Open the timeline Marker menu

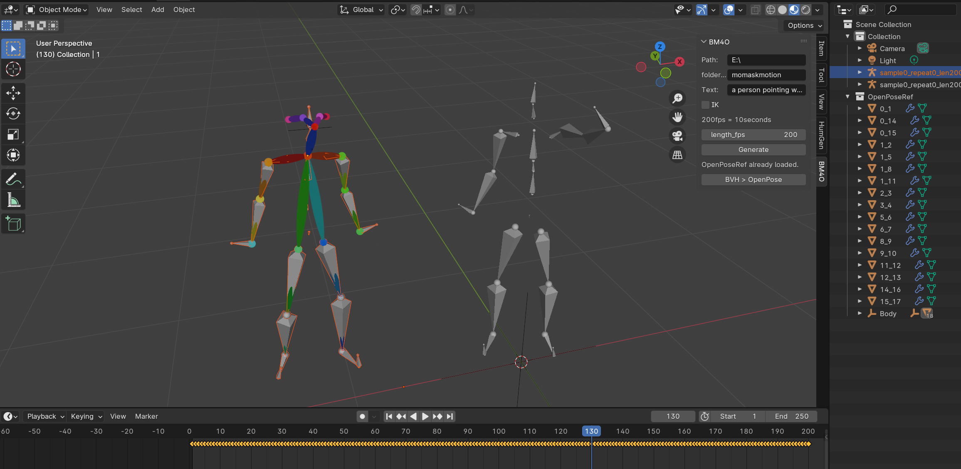146,416
